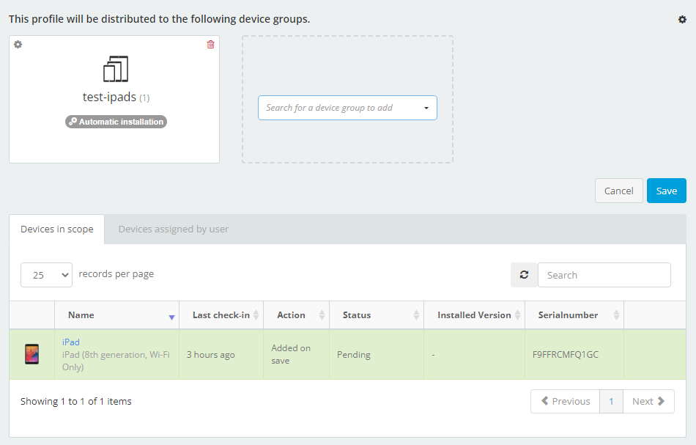Select the Devices in scope tab
This screenshot has width=696, height=445.
click(x=56, y=229)
